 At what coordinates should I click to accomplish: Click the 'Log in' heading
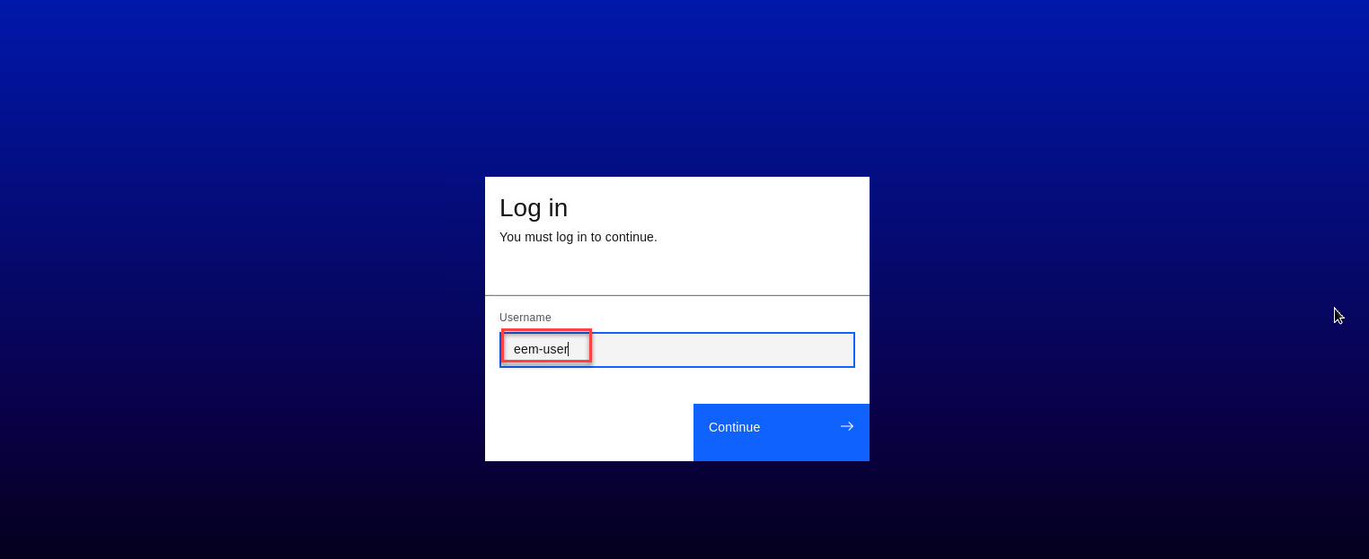click(x=534, y=207)
